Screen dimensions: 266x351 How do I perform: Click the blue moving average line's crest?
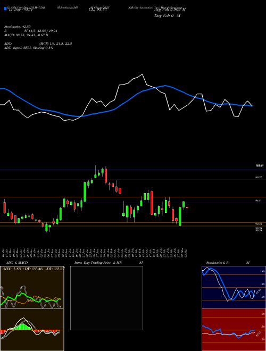coord(165,86)
